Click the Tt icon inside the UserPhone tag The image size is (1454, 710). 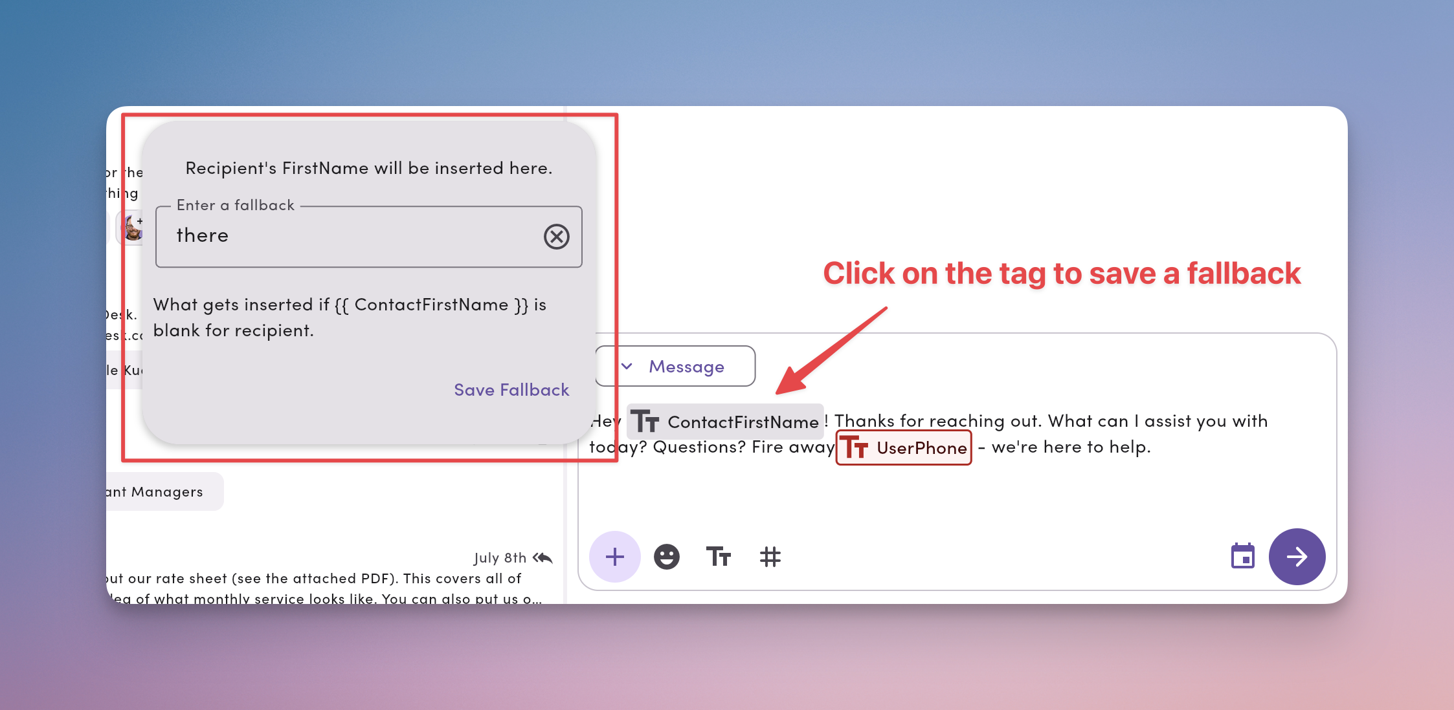855,447
